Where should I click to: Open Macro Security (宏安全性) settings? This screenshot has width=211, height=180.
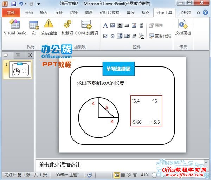click(49, 27)
